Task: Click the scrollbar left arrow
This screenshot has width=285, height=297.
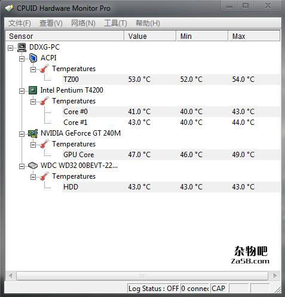Action: (10, 276)
